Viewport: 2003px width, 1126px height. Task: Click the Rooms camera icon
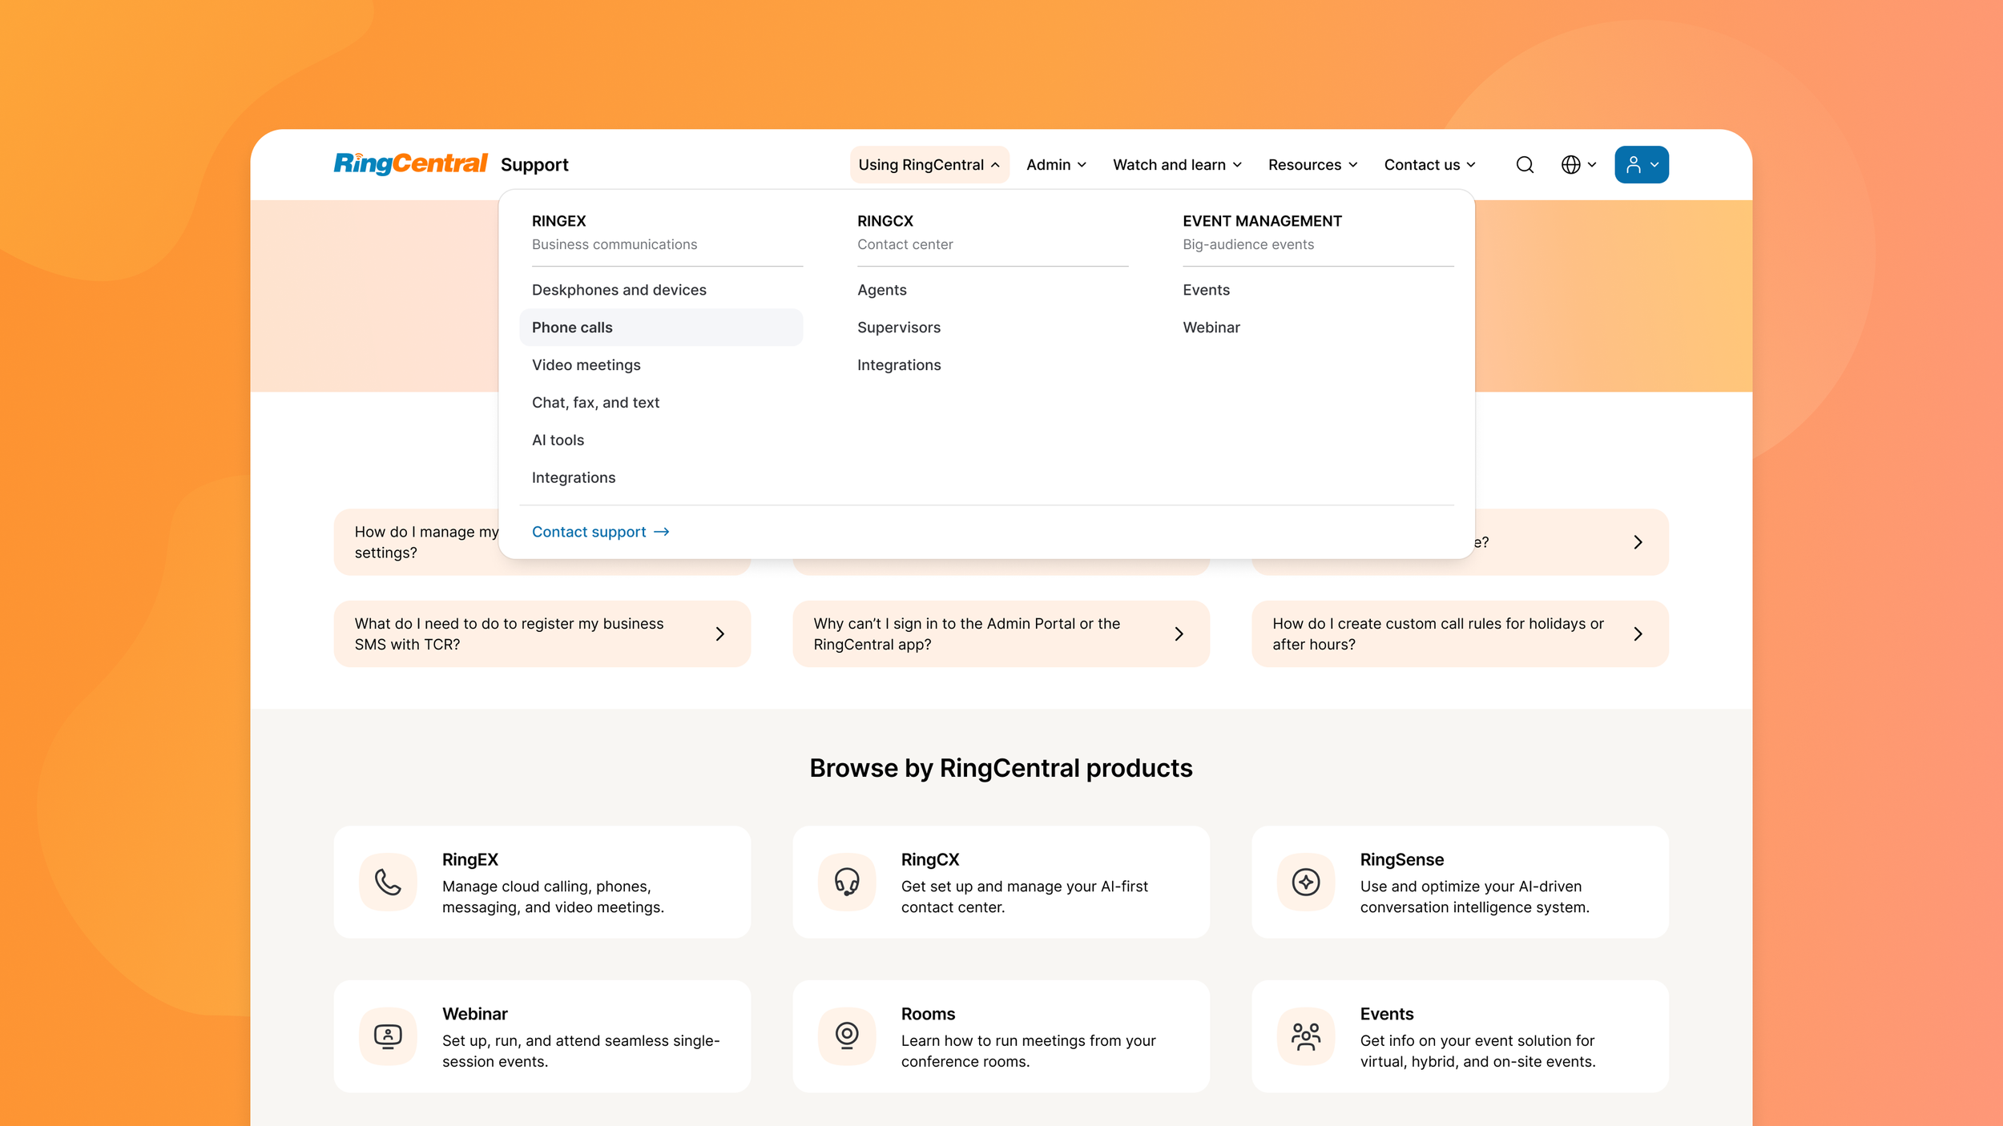pyautogui.click(x=847, y=1036)
